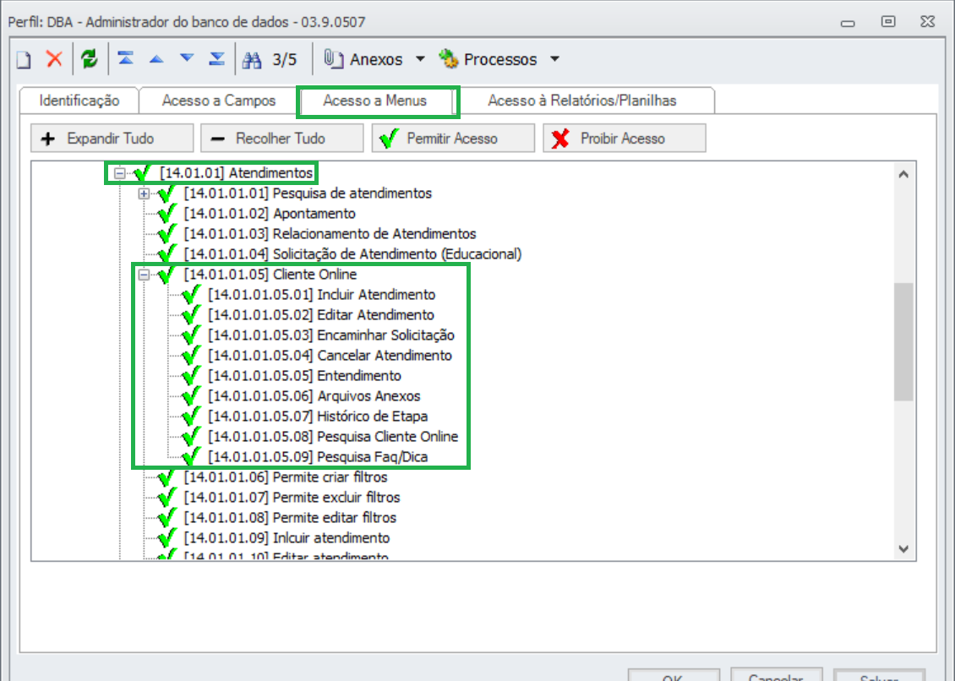Go to previous record up arrow
The width and height of the screenshot is (955, 681).
pyautogui.click(x=156, y=59)
